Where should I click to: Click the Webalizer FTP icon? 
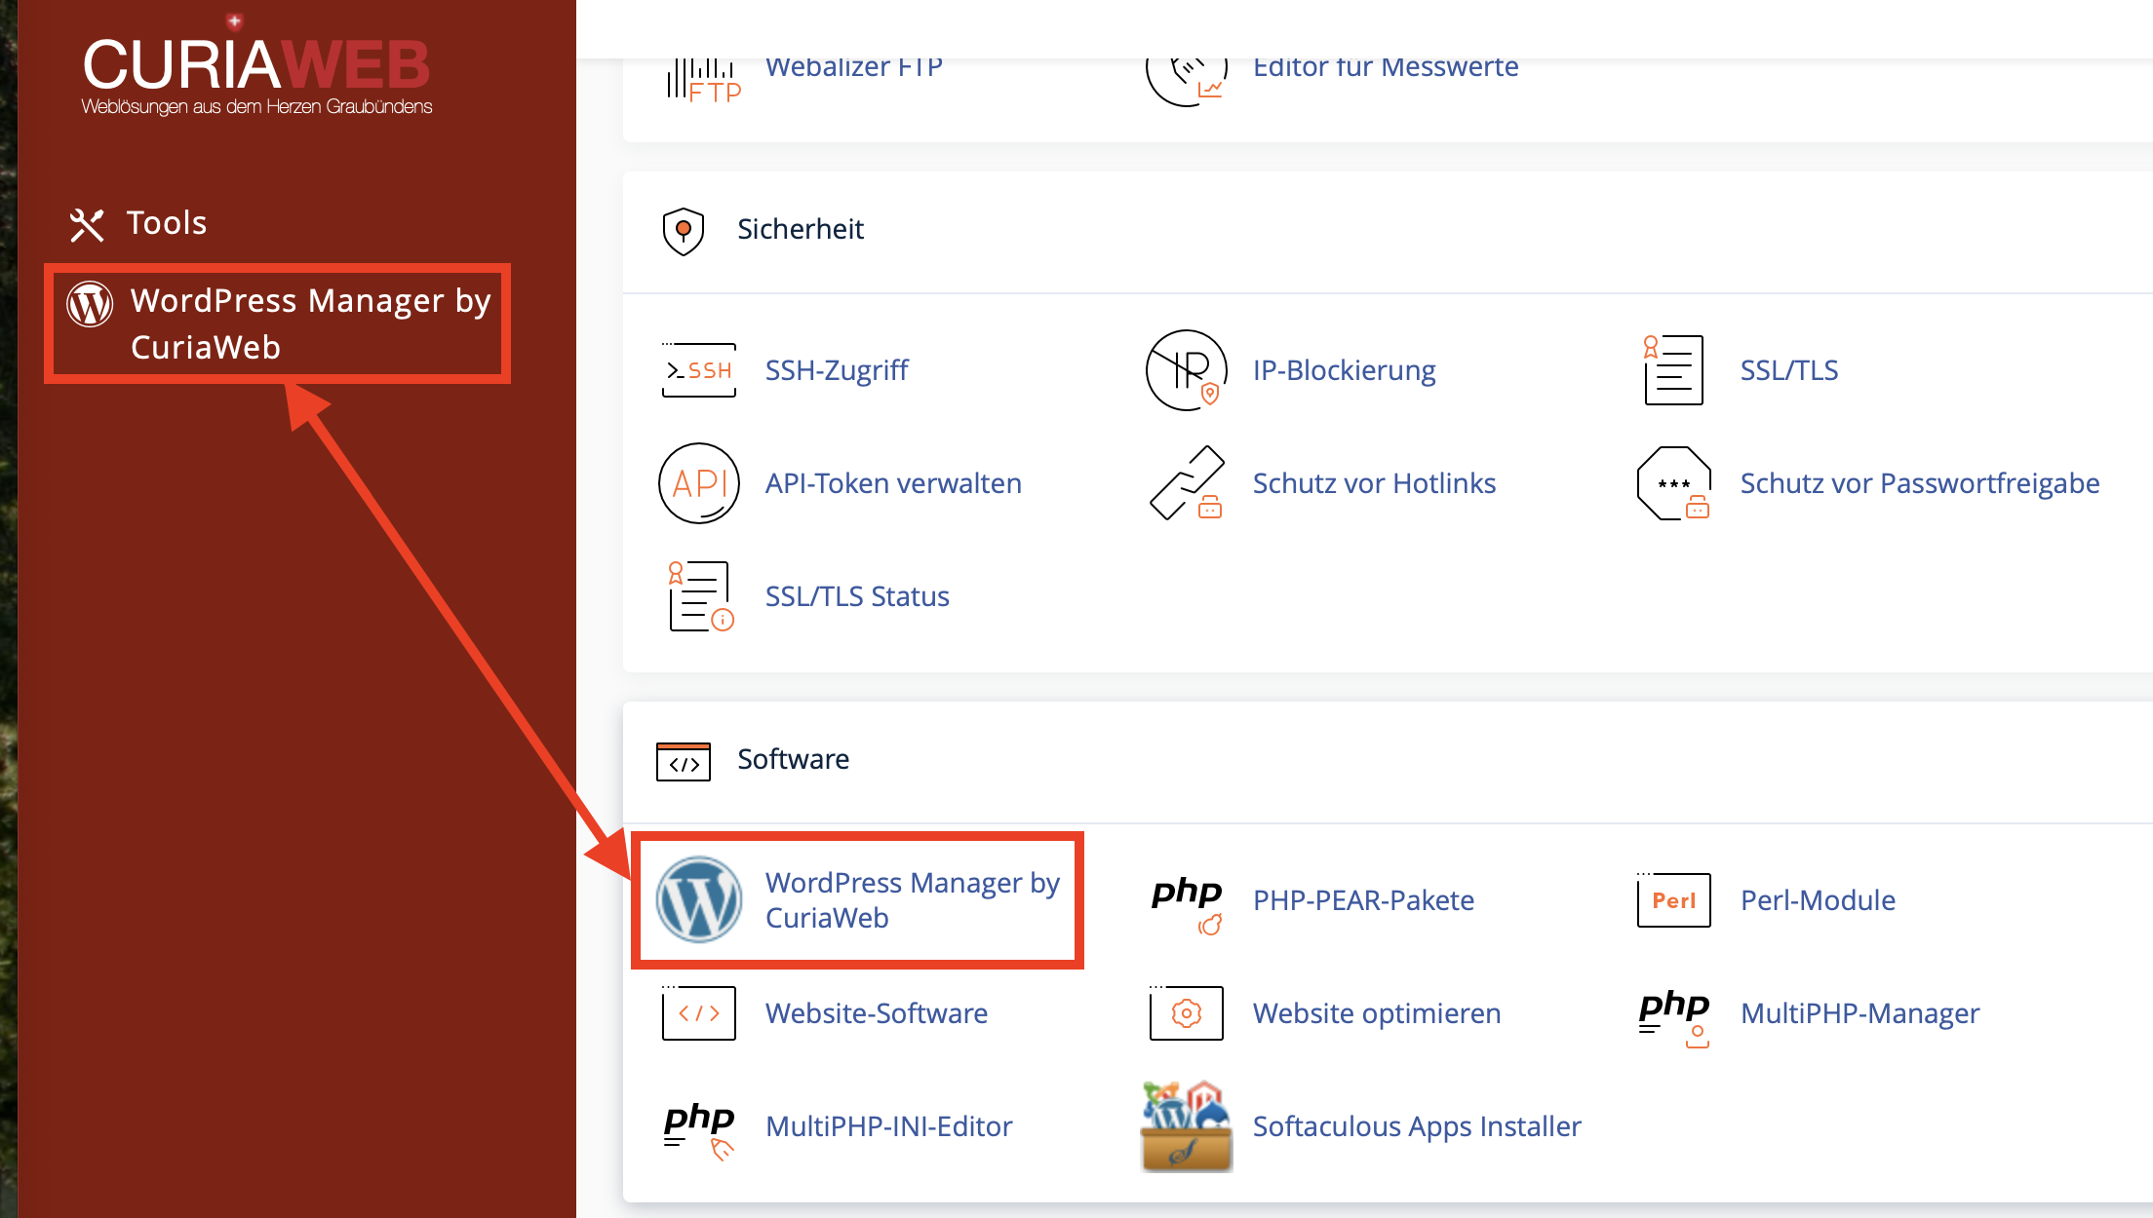coord(702,80)
